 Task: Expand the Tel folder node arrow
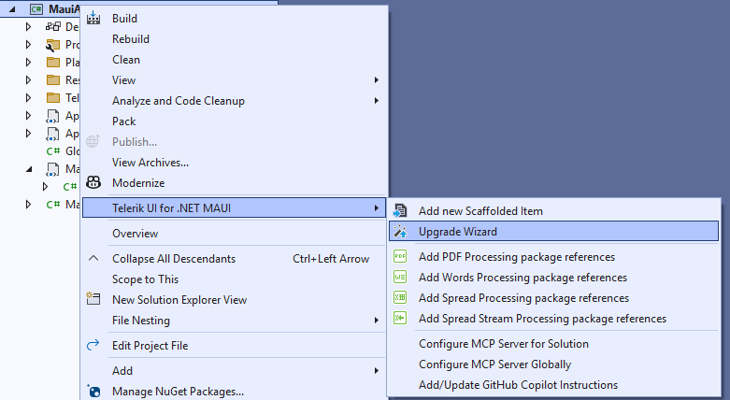tap(28, 98)
